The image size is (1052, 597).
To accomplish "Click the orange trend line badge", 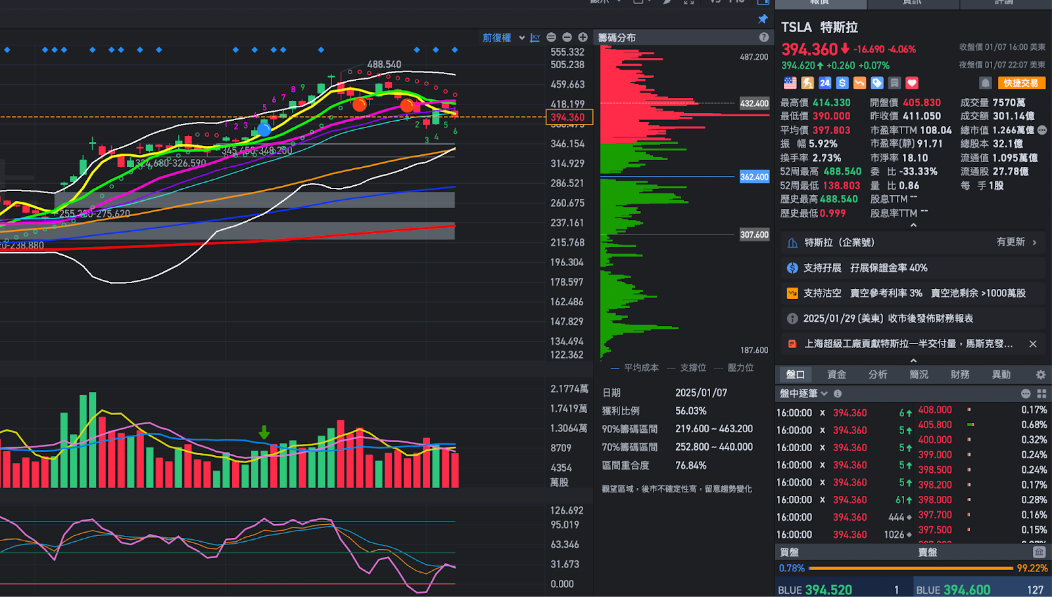I will pyautogui.click(x=859, y=83).
